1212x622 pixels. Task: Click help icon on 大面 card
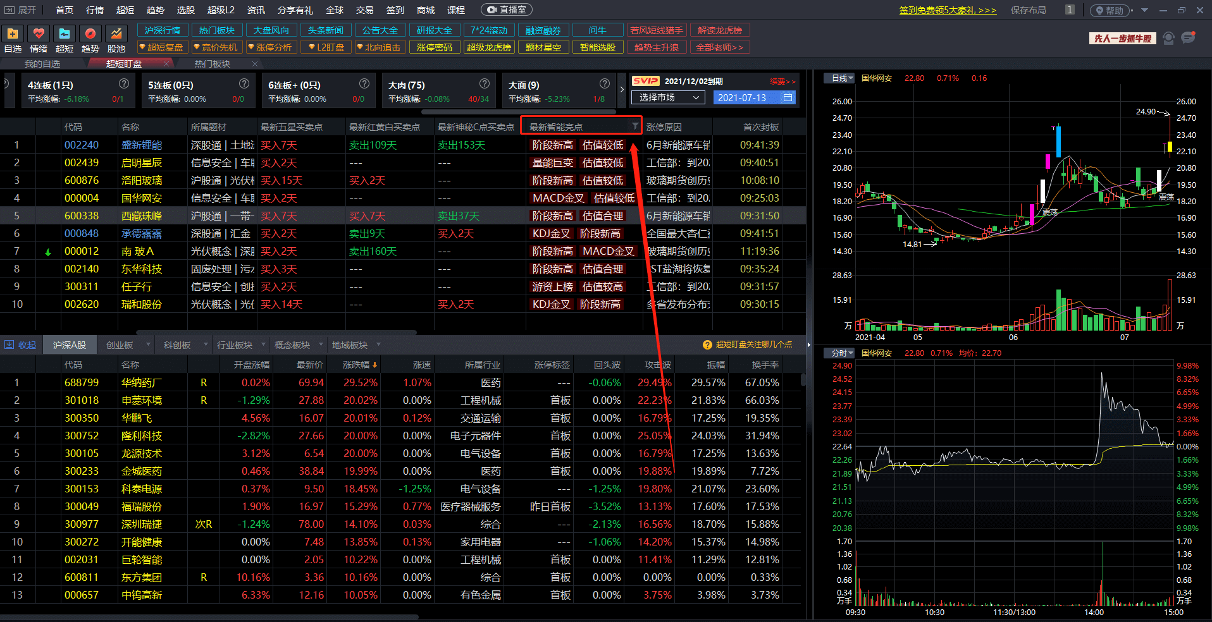tap(605, 83)
